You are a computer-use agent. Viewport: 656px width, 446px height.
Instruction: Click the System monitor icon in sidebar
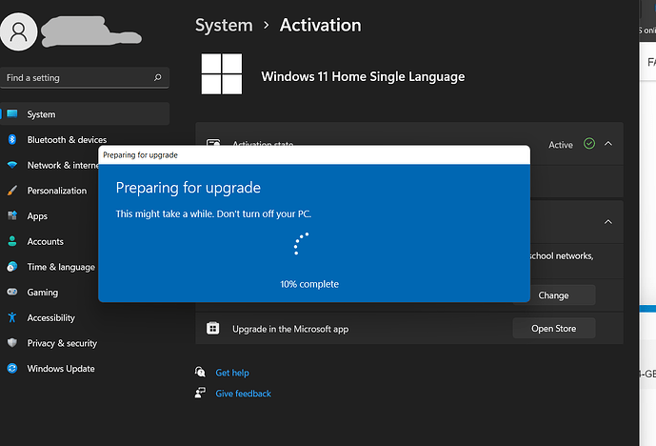[x=12, y=114]
